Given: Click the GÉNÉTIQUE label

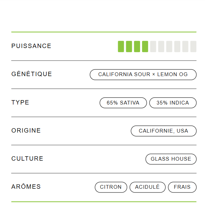Looking at the screenshot, I should point(31,74).
